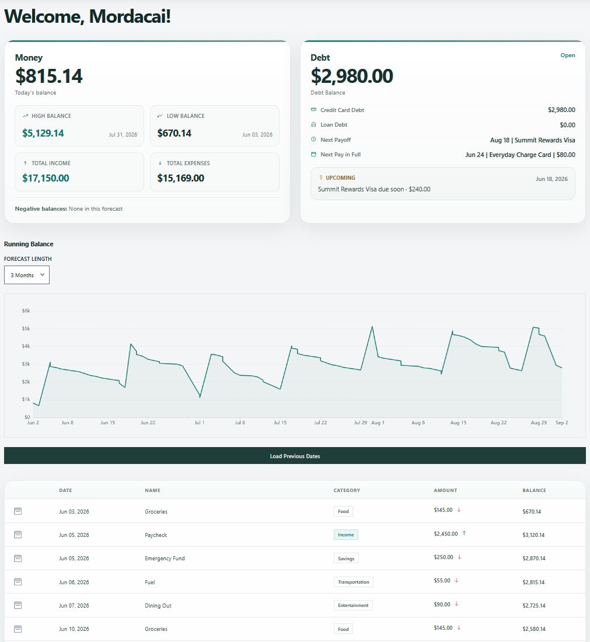Click the Balance column header
This screenshot has height=642, width=590.
pos(534,490)
